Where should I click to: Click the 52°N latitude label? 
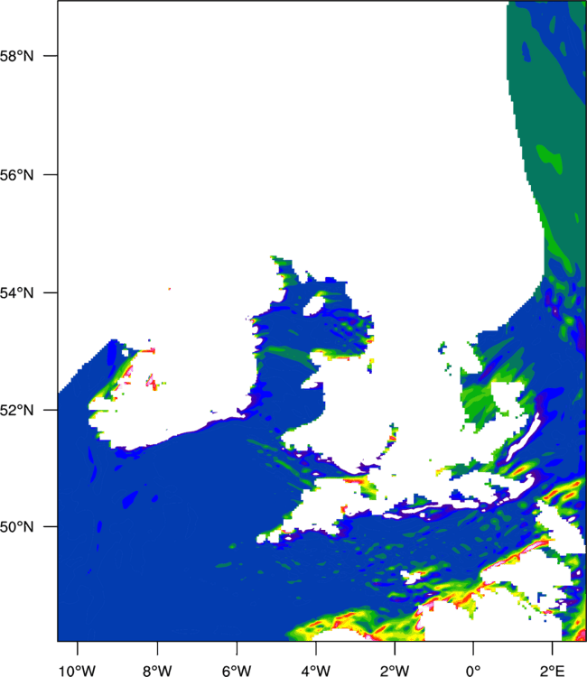[x=16, y=410]
